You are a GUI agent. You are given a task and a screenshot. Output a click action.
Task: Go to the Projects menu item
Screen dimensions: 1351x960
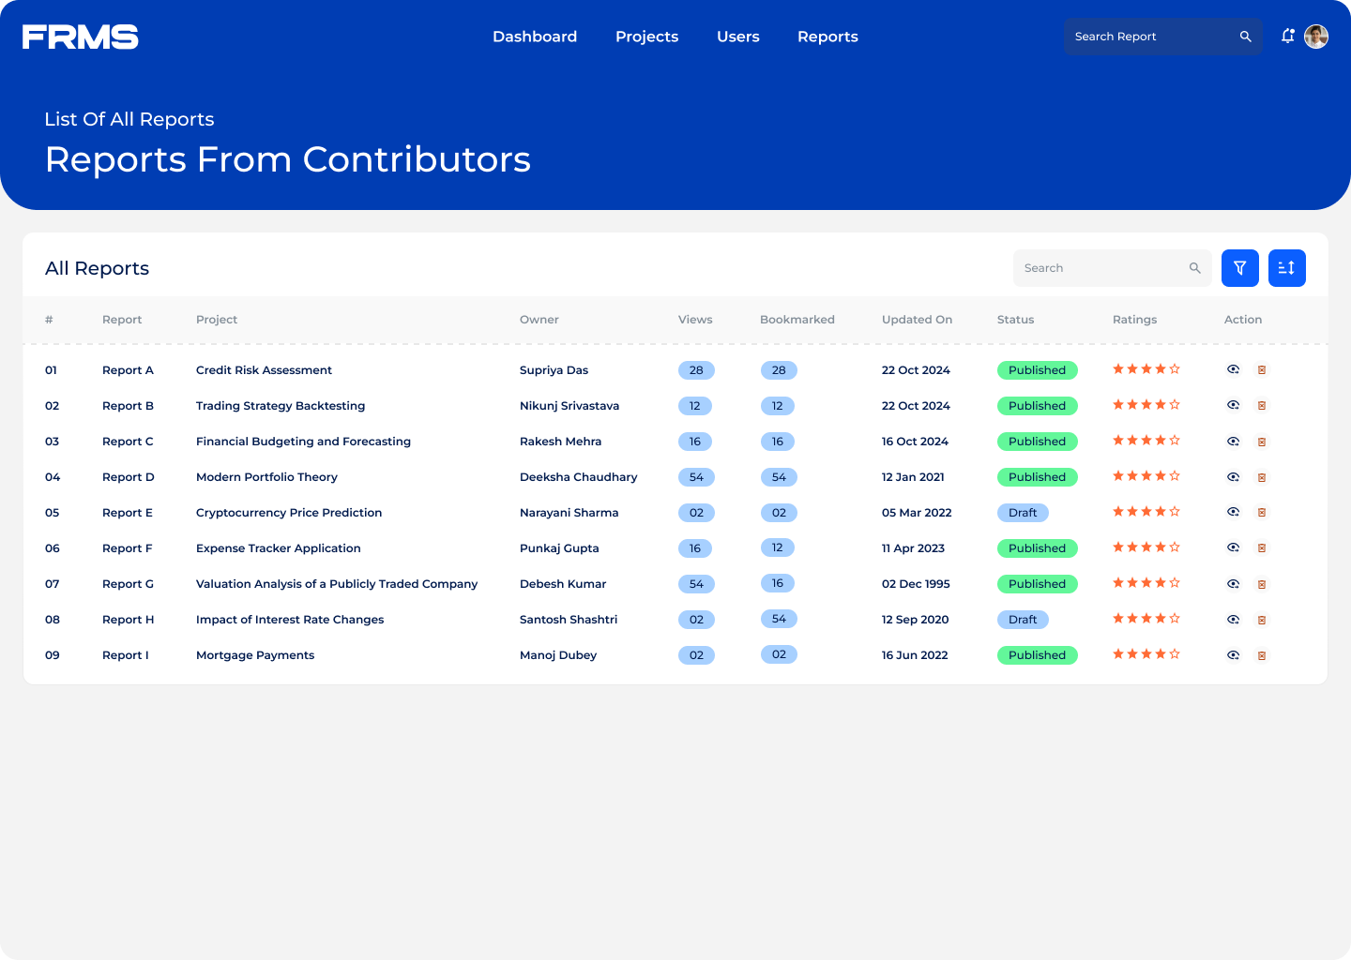[x=646, y=37]
